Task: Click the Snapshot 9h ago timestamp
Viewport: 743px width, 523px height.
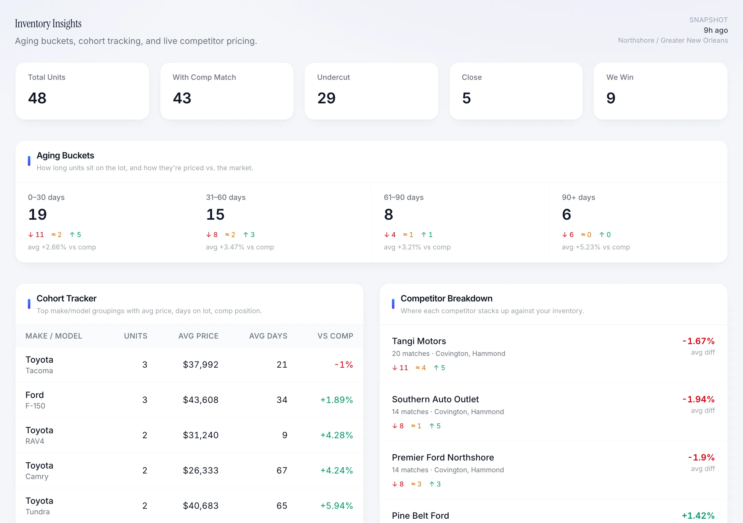Action: coord(715,30)
